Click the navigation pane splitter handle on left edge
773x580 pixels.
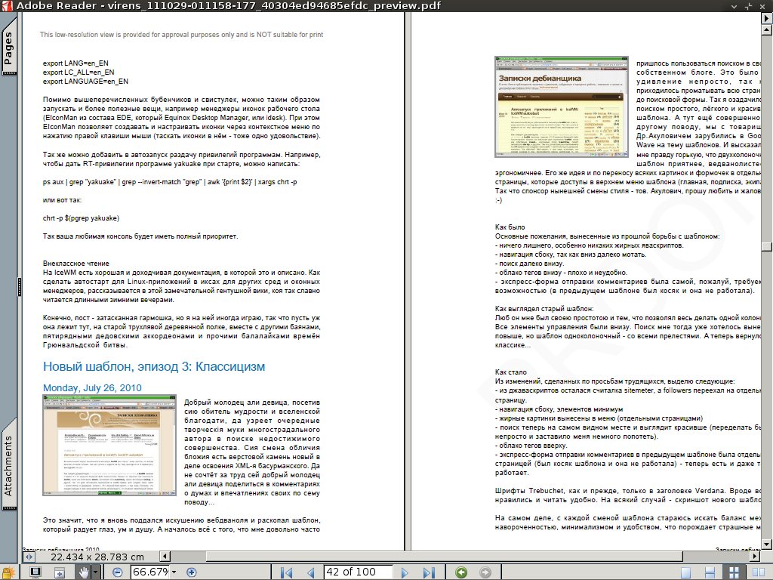[x=20, y=287]
